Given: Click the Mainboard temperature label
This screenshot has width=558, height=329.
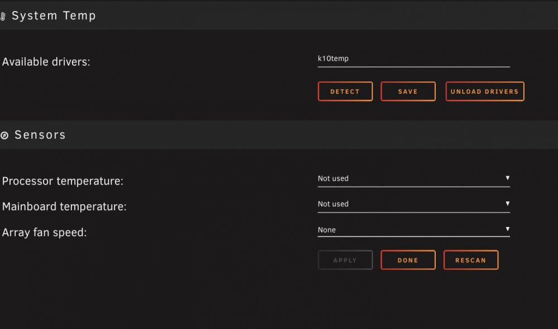Looking at the screenshot, I should coord(64,207).
